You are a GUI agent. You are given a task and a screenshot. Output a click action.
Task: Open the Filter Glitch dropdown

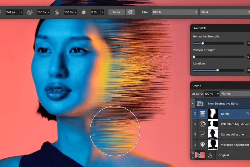coord(175,12)
